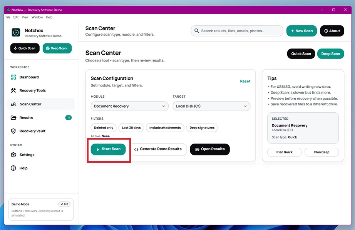Viewport: 355px width, 230px height.
Task: Click the Deep Scan button beside the heading
Action: click(330, 54)
